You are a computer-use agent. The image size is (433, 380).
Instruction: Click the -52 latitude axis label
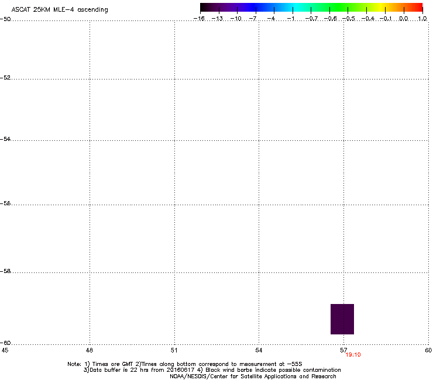pyautogui.click(x=5, y=78)
